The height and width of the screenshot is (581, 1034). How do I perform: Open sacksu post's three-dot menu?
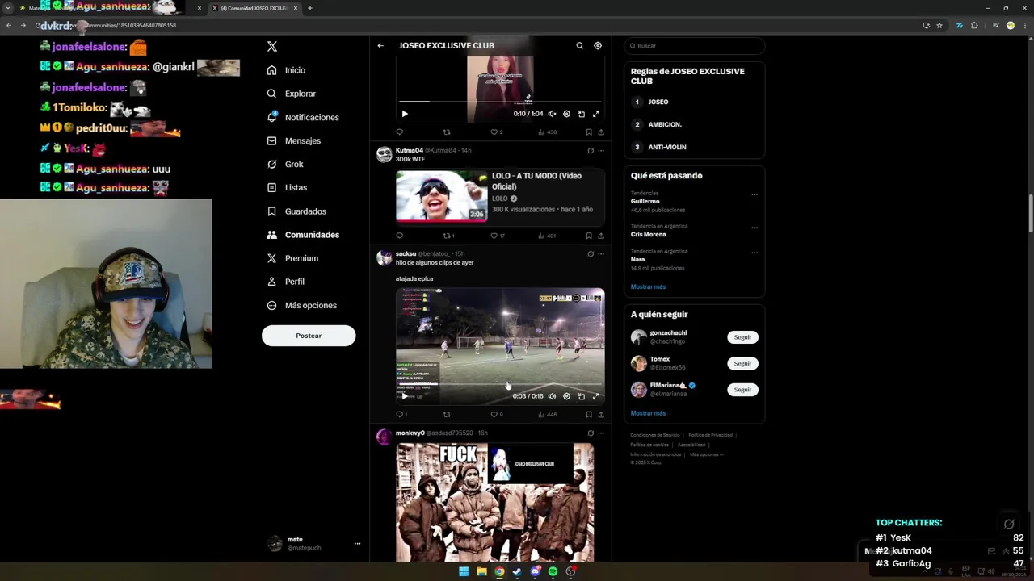600,253
